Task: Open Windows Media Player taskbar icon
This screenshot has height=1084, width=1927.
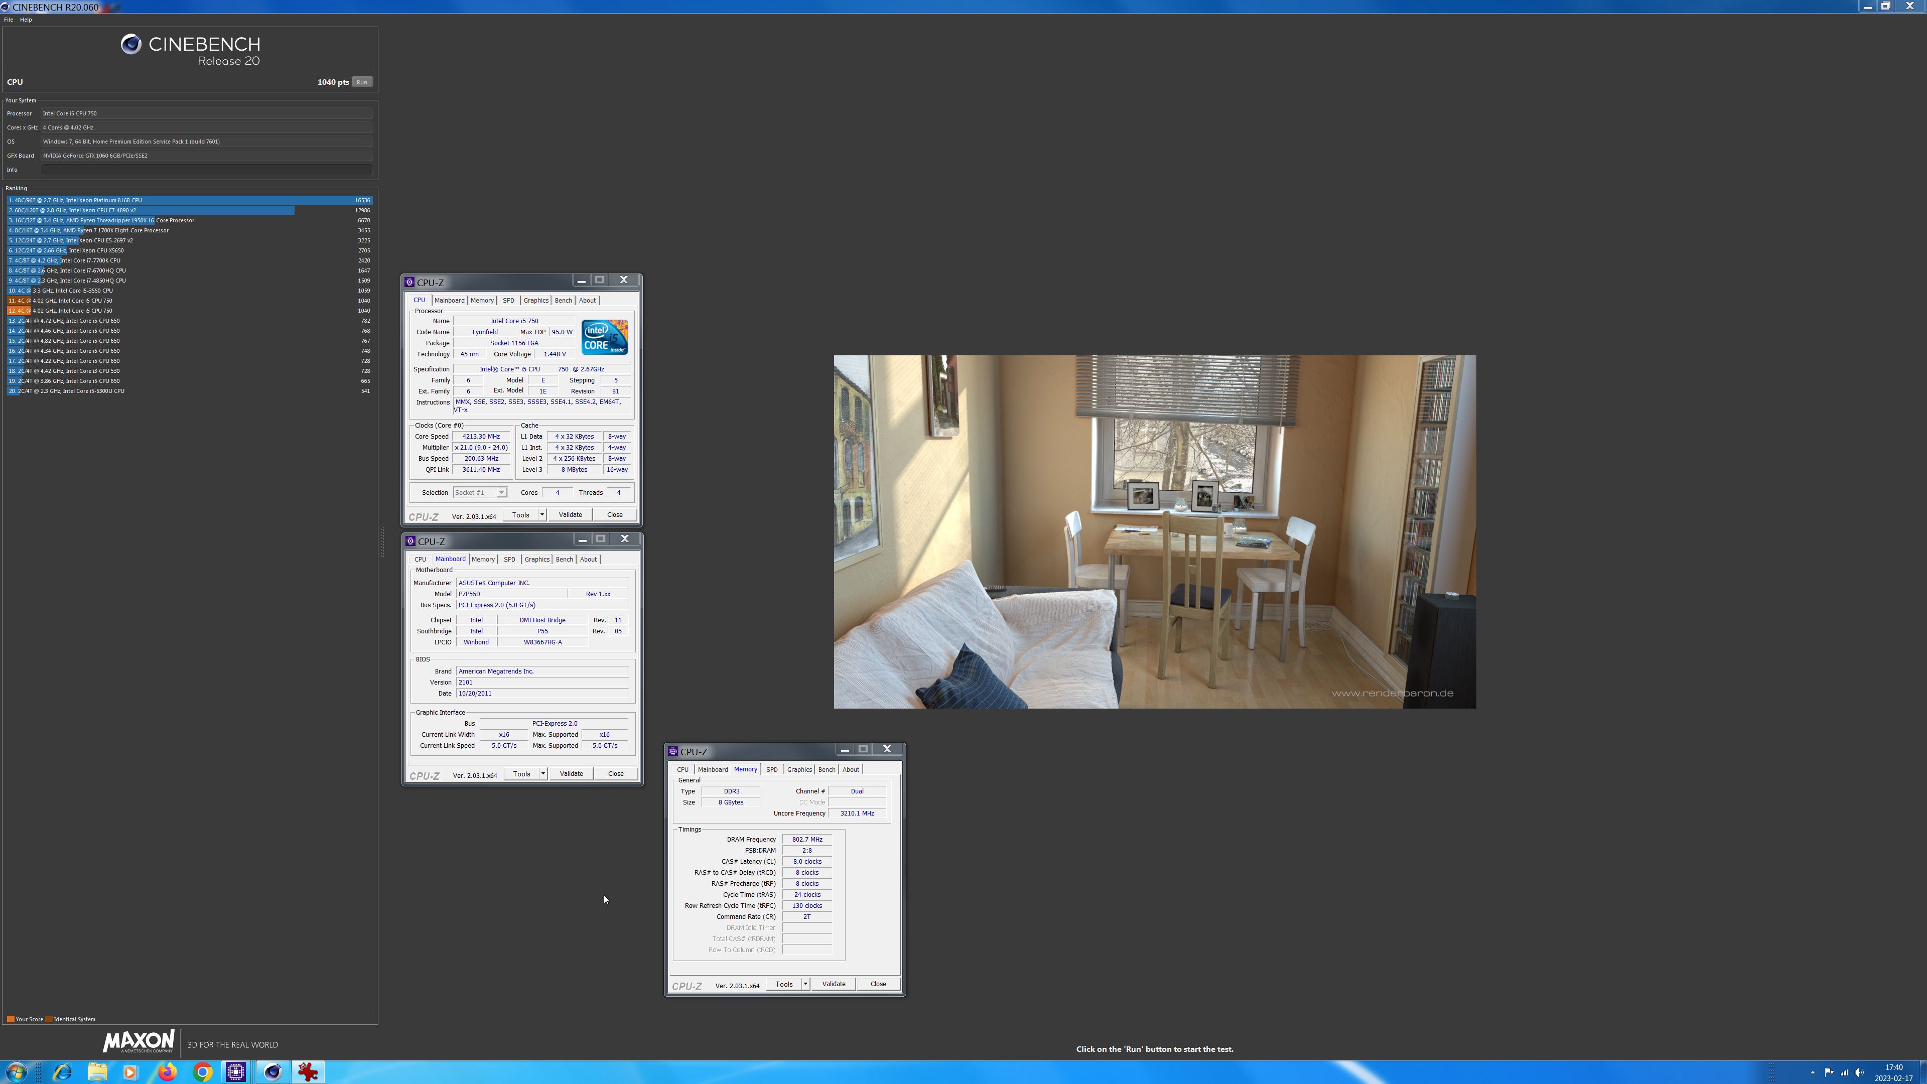Action: coord(130,1072)
